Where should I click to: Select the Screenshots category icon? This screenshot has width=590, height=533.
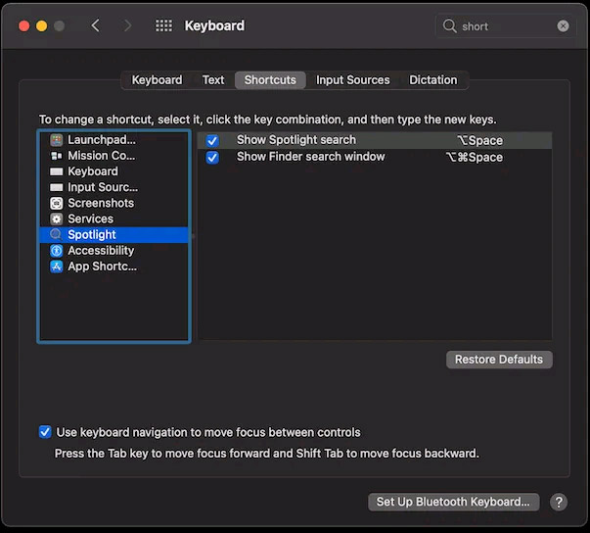(x=57, y=203)
